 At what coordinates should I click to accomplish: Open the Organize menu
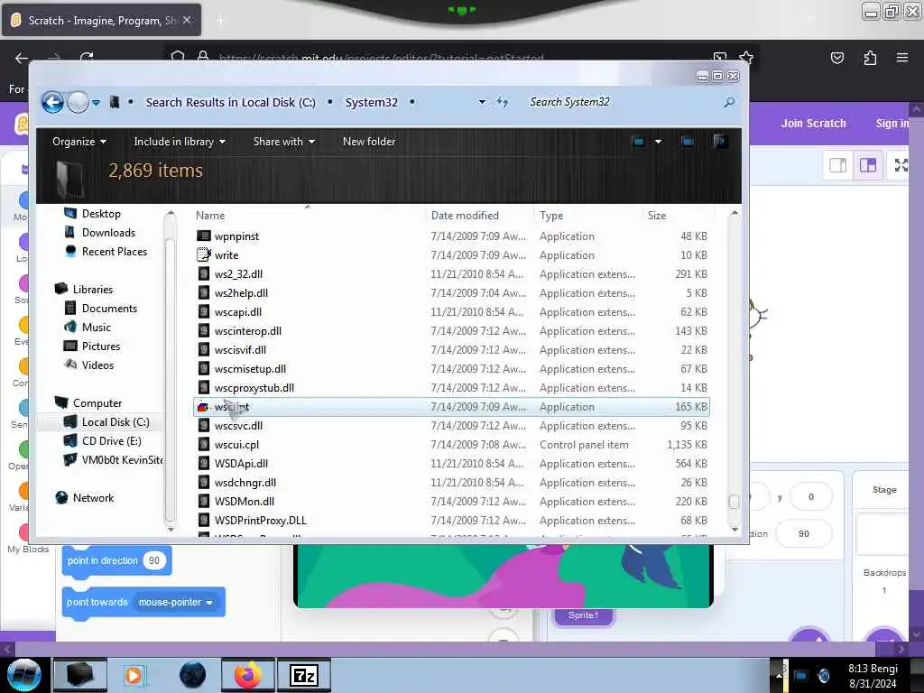(x=79, y=142)
